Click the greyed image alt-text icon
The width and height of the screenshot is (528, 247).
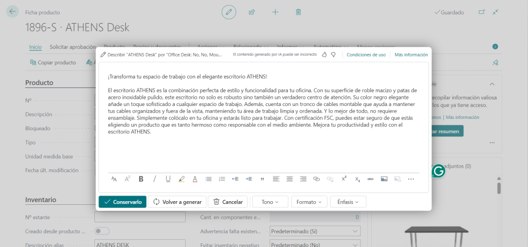tap(398, 179)
